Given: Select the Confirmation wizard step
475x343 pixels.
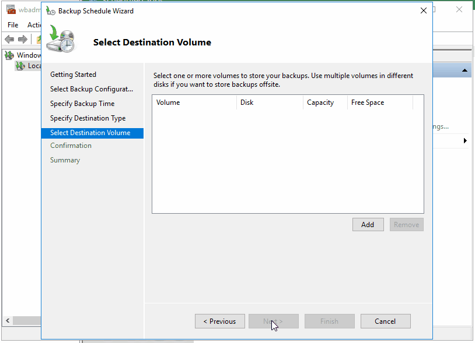Looking at the screenshot, I should pyautogui.click(x=71, y=145).
